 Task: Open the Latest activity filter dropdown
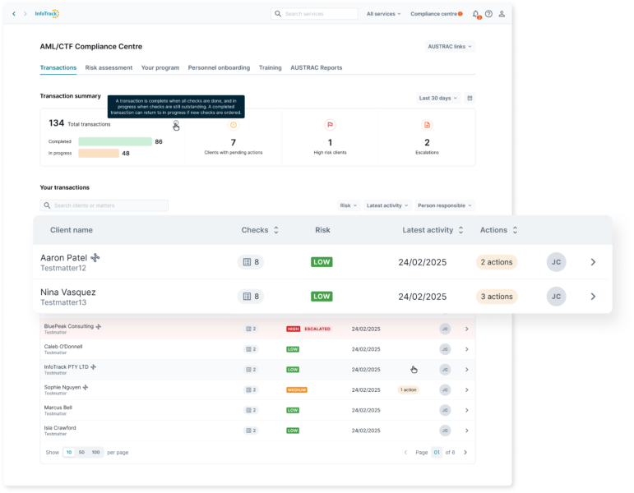[387, 205]
